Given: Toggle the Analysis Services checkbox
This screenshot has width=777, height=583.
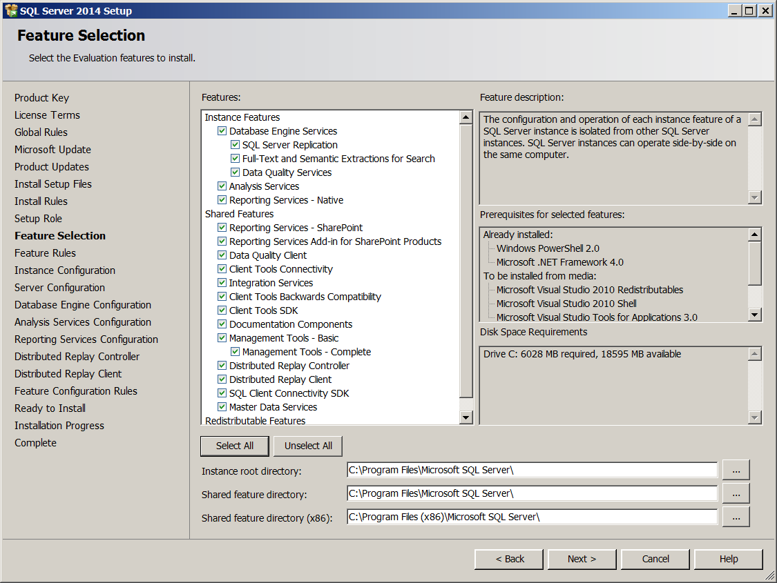Looking at the screenshot, I should [222, 186].
